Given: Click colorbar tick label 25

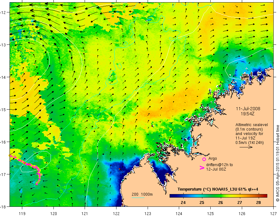Looking at the screenshot, I should click(x=202, y=202).
